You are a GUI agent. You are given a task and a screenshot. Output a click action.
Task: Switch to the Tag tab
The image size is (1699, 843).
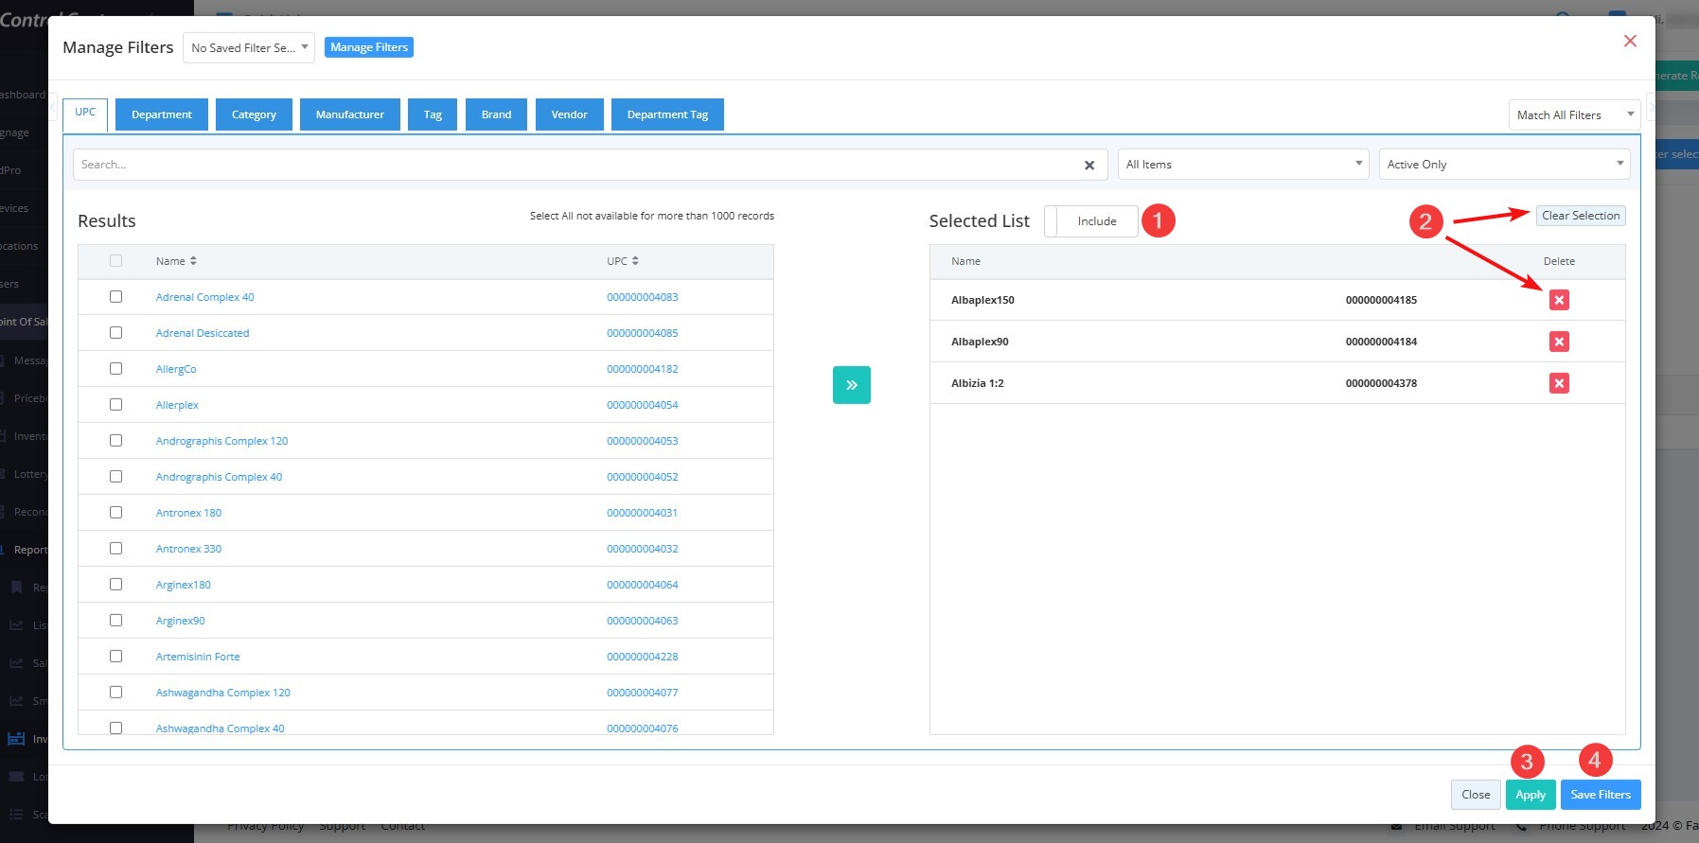[x=433, y=114]
